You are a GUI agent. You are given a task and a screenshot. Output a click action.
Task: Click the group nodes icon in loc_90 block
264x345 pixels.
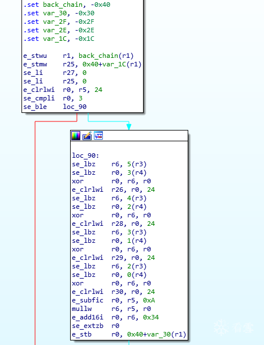(98, 136)
